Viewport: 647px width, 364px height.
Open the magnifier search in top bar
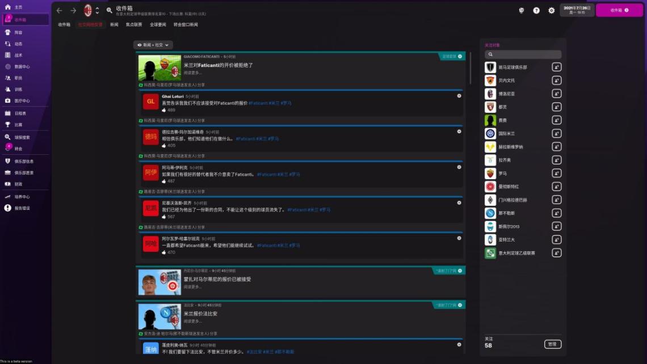[x=110, y=10]
